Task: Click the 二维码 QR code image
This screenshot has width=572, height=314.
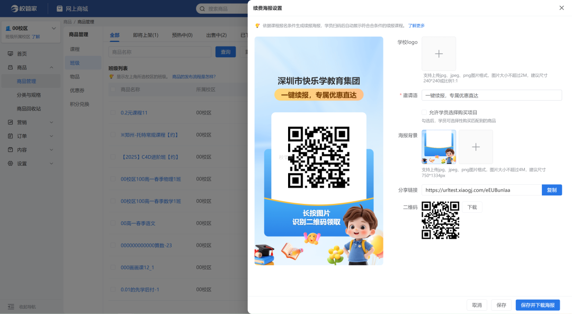Action: tap(440, 220)
